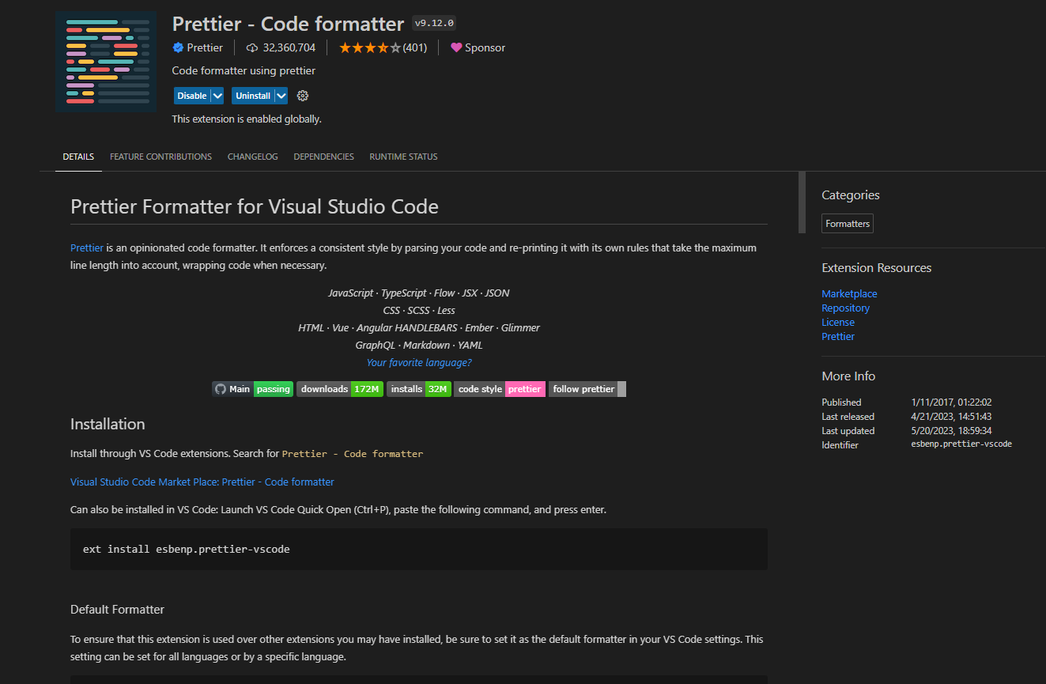Click the Prettier publisher name

(x=205, y=47)
